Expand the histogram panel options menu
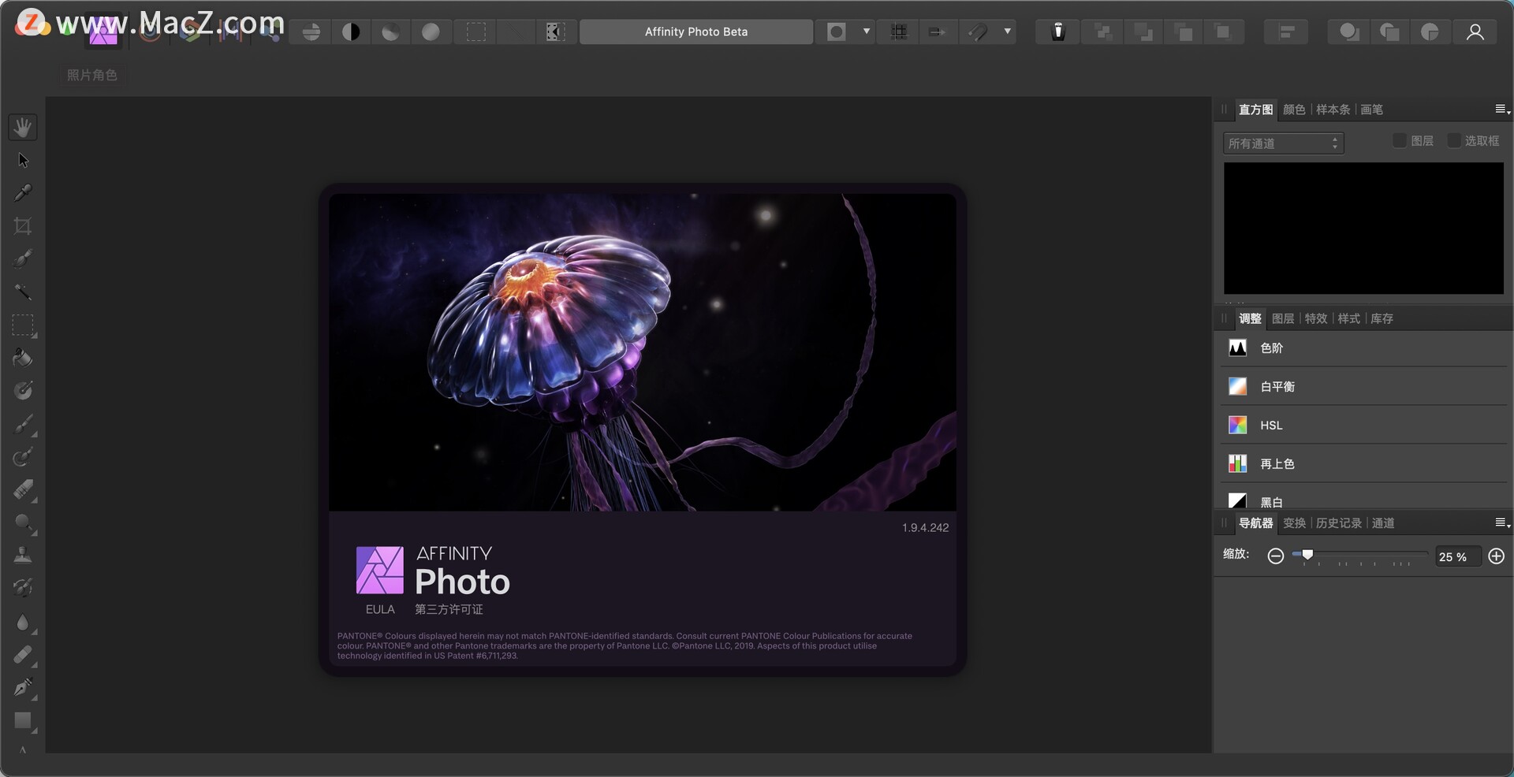Screen dimensions: 1514x777 coord(1501,110)
